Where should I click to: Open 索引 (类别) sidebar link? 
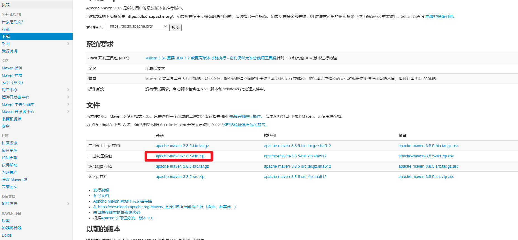(x=12, y=83)
